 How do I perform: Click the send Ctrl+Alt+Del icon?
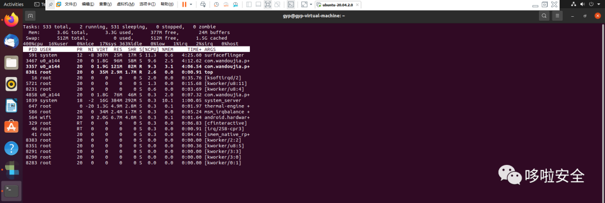pos(203,4)
